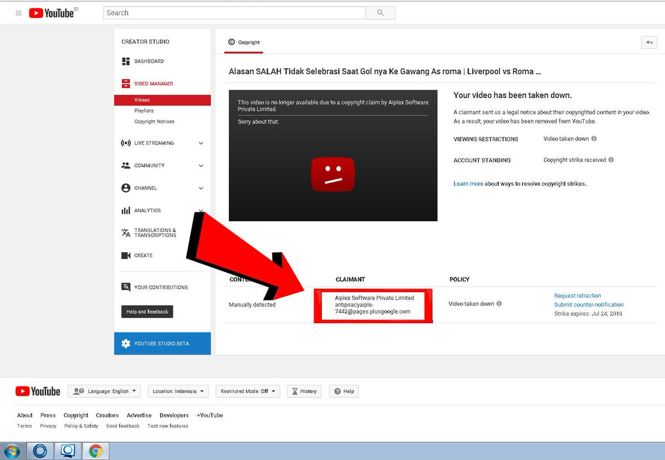Screen dimensions: 665x460
Task: Open Policy & Safety footer link
Action: click(81, 426)
